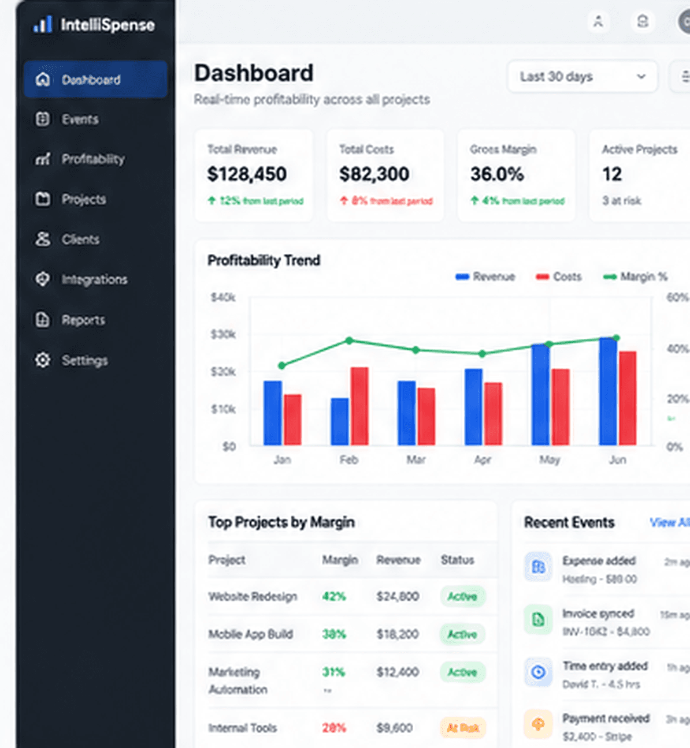Open the Dashboard menu item
Image resolution: width=690 pixels, height=748 pixels.
(95, 79)
